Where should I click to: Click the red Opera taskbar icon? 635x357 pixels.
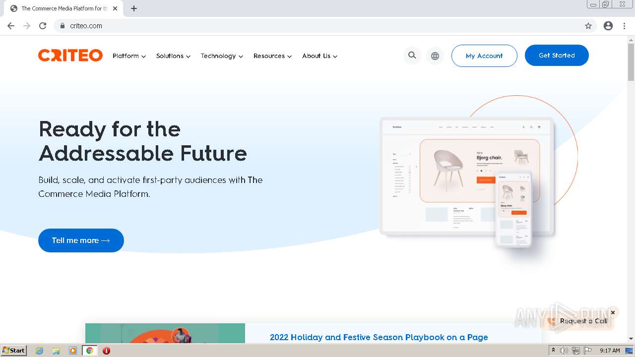click(x=106, y=351)
